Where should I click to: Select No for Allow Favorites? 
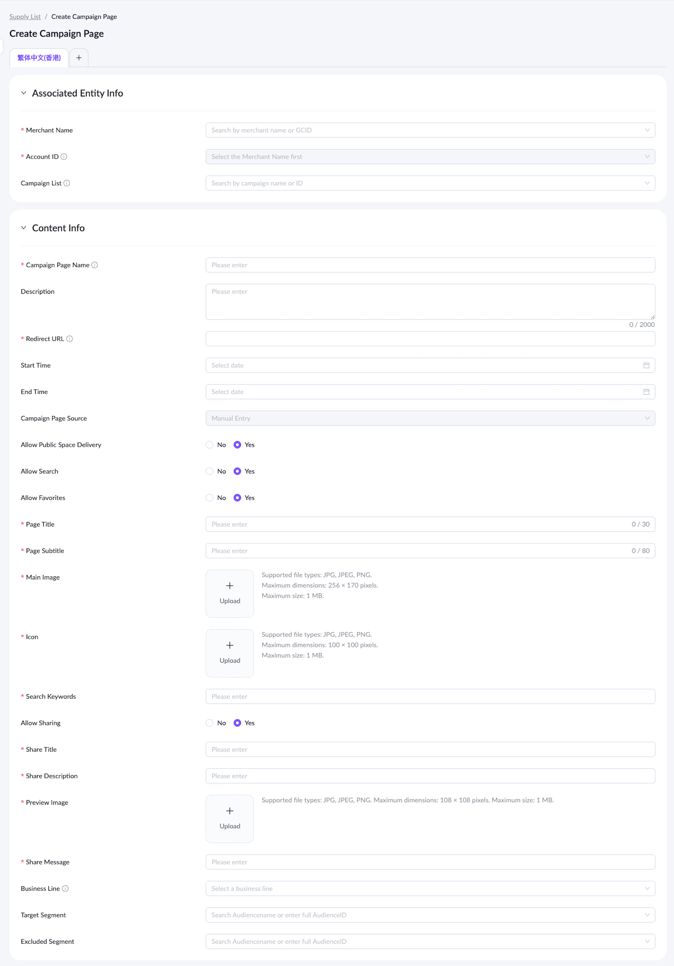click(x=210, y=498)
